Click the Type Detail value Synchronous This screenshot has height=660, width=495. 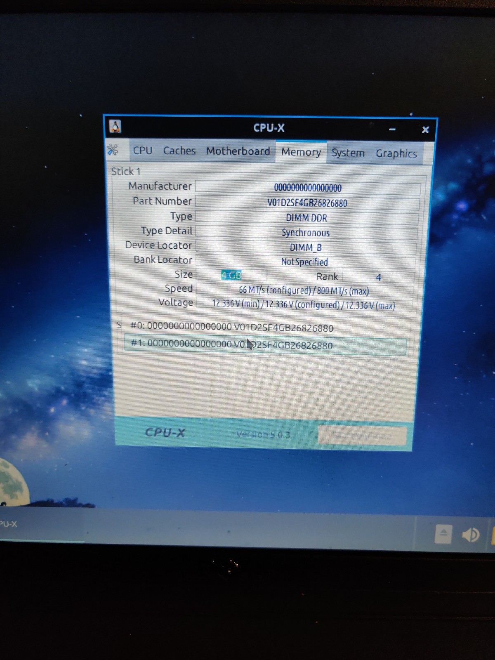pyautogui.click(x=306, y=233)
